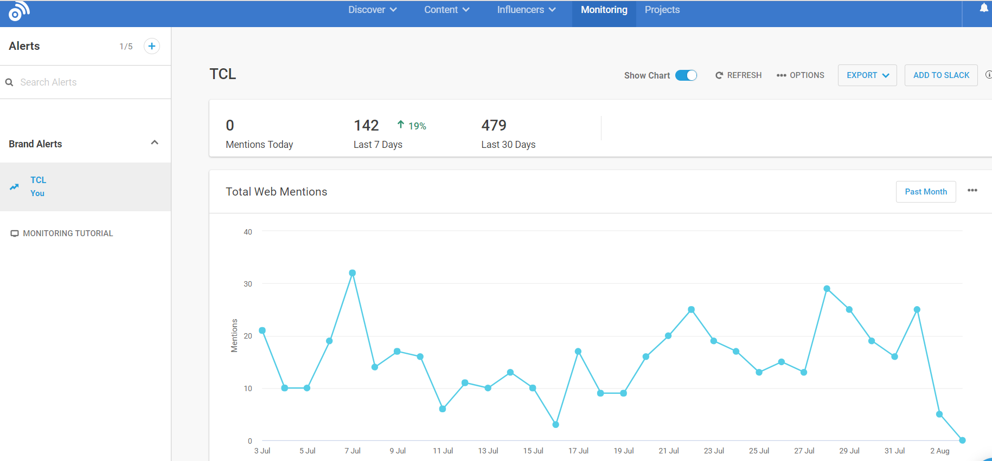Open the Content dropdown menu

[x=446, y=10]
